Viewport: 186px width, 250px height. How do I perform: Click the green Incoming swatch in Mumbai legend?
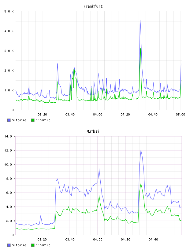33,245
